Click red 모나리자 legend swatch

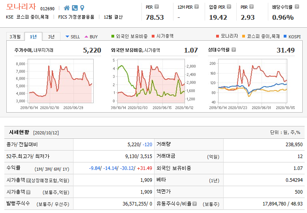(x=217, y=36)
